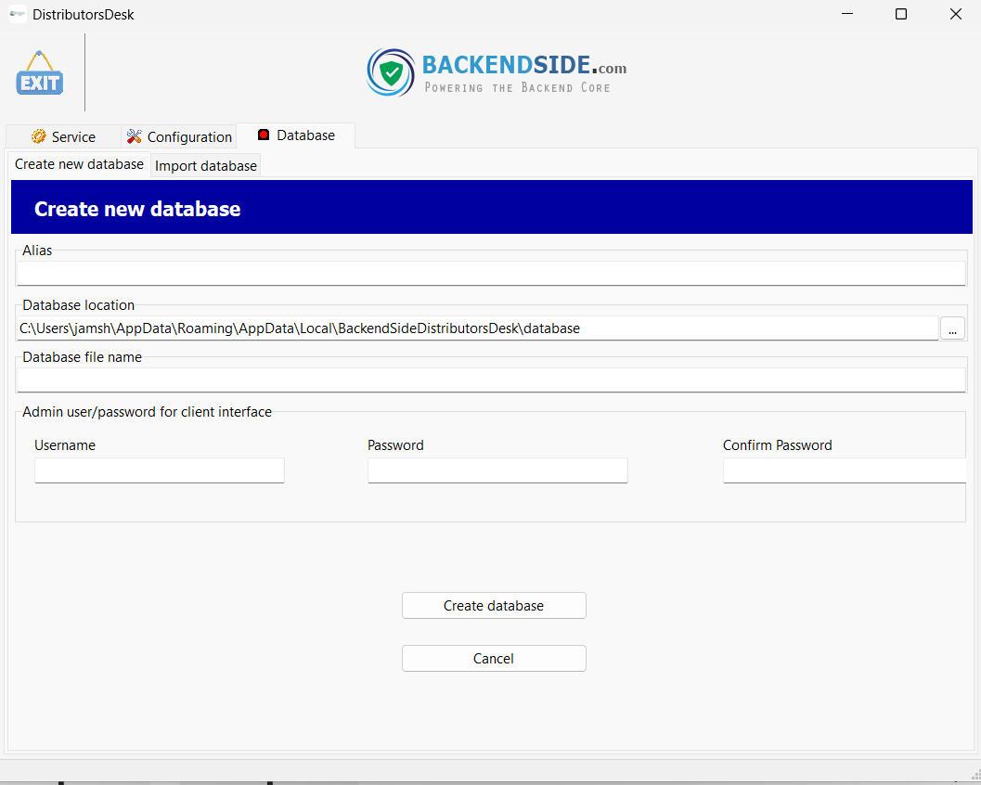This screenshot has height=785, width=981.
Task: Switch to Import database subtab
Action: pos(205,166)
